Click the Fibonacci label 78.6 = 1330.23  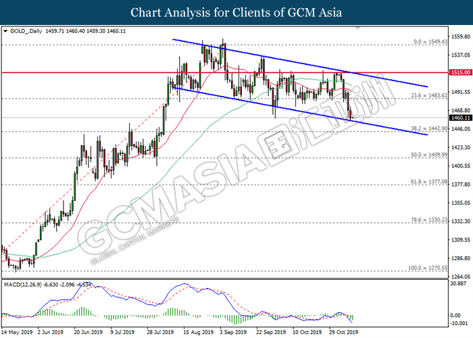[x=429, y=220]
